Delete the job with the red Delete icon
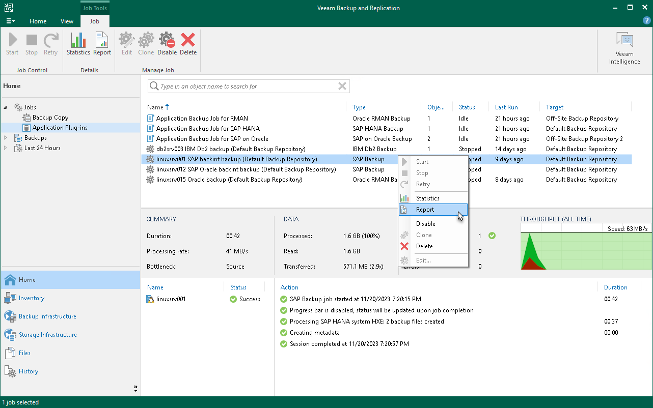This screenshot has width=653, height=408. click(x=188, y=43)
